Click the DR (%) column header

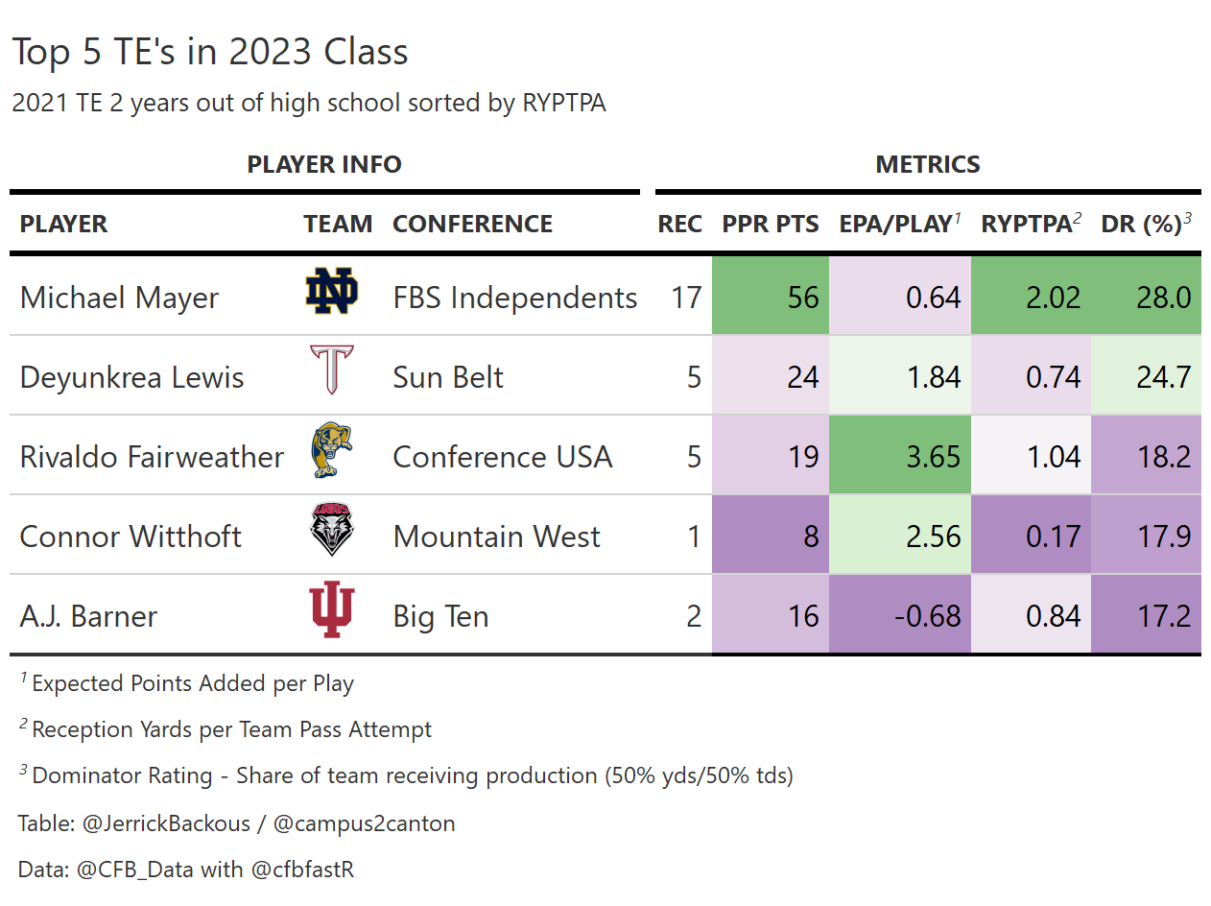pyautogui.click(x=1141, y=225)
